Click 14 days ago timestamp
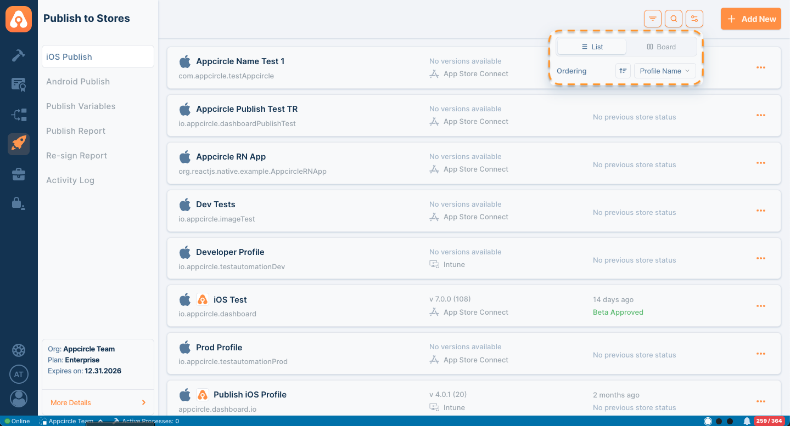The image size is (790, 426). [613, 299]
